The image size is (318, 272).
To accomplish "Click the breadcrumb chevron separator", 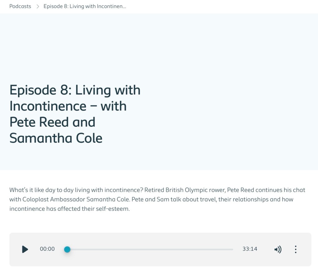I will pyautogui.click(x=38, y=6).
